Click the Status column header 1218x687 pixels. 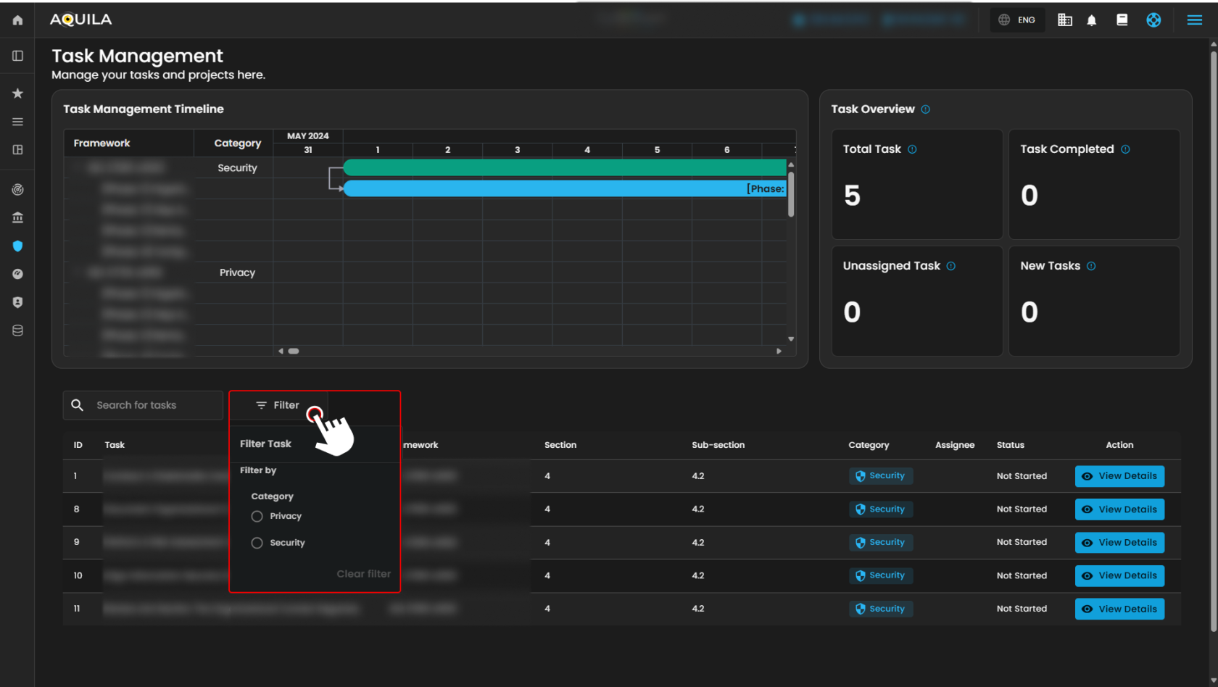click(1010, 445)
